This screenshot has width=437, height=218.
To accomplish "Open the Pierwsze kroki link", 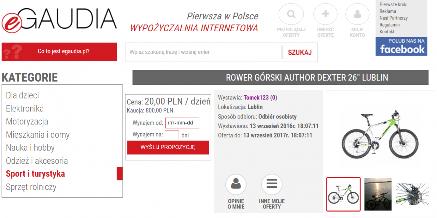I will (393, 4).
